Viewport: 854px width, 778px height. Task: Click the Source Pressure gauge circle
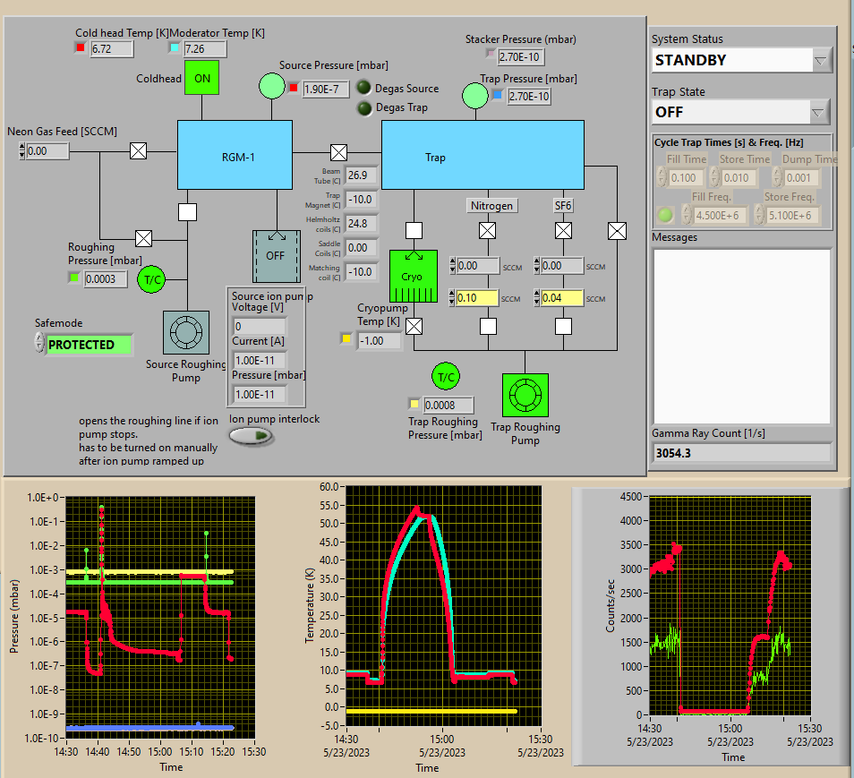coord(271,87)
